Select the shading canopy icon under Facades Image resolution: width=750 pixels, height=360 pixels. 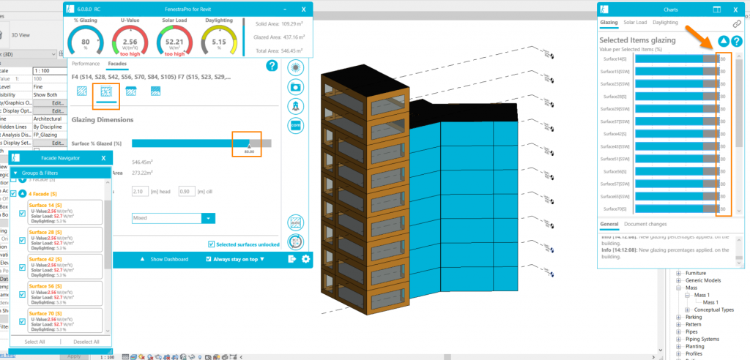click(130, 91)
